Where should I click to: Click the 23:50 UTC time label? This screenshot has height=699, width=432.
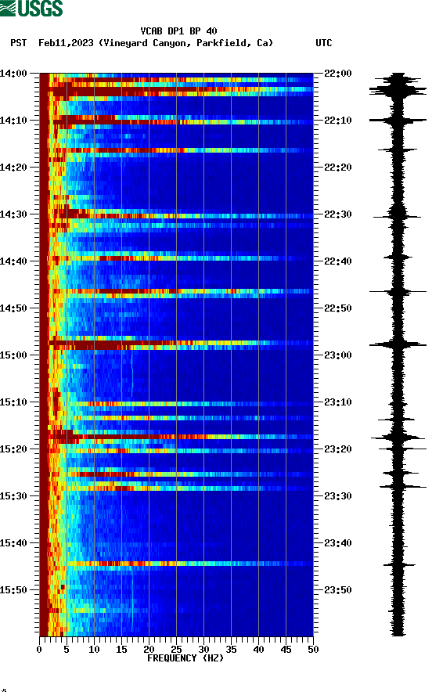[338, 589]
